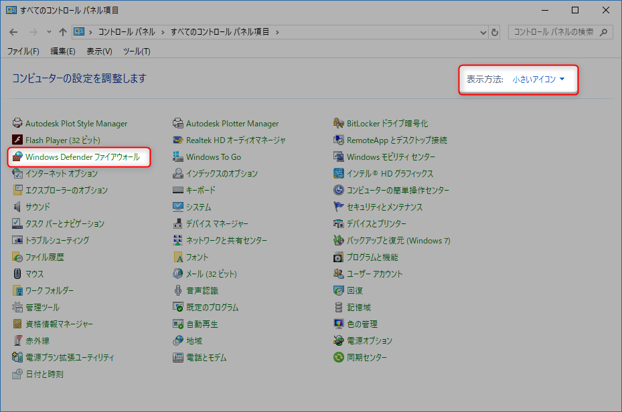The height and width of the screenshot is (412, 622).
Task: Click the セキュリティとメンテナンス flag icon
Action: coord(338,207)
